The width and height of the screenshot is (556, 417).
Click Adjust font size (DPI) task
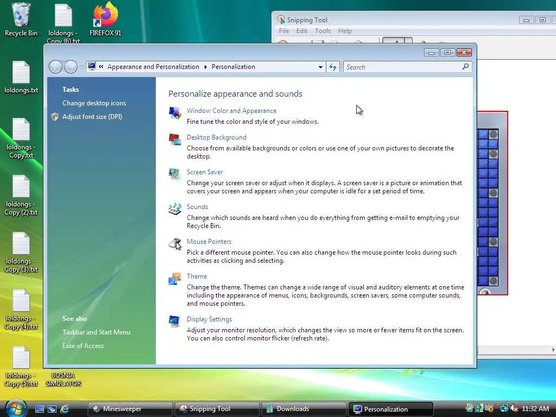click(x=92, y=117)
